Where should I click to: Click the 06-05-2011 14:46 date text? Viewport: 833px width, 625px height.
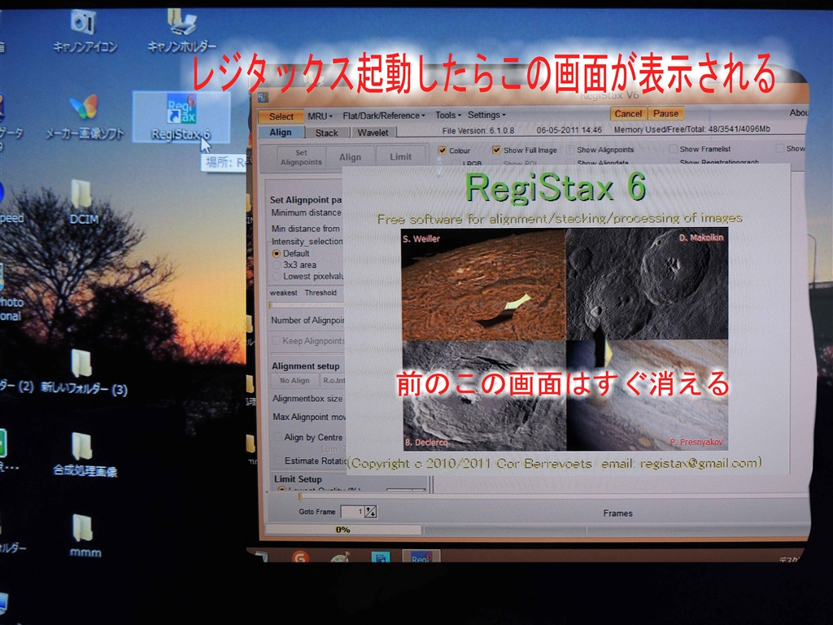(x=569, y=129)
